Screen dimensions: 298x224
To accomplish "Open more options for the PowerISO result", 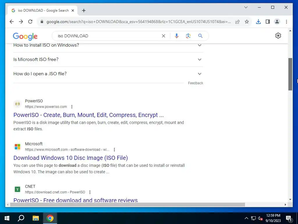I will click(x=72, y=107).
